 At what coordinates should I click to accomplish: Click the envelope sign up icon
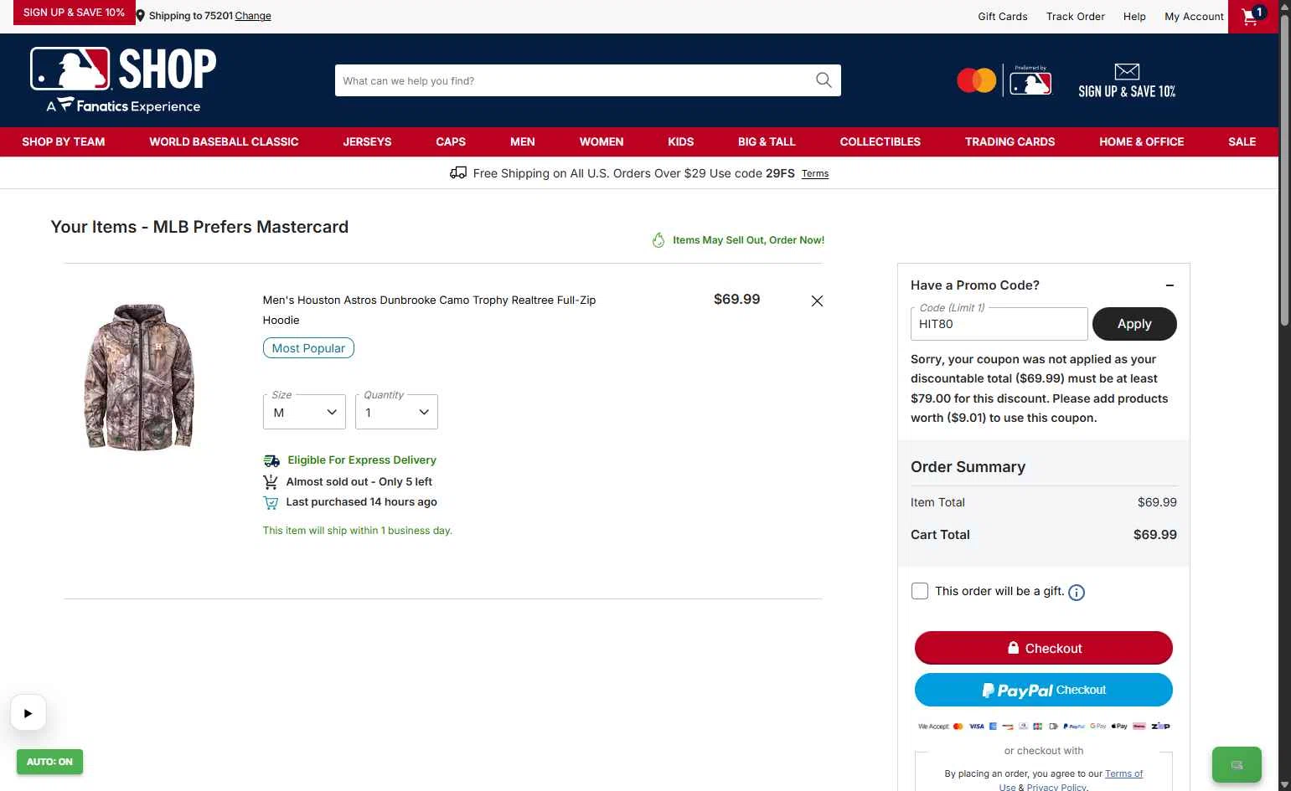pyautogui.click(x=1127, y=71)
